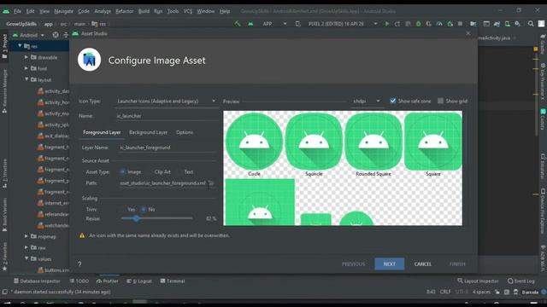Browse for path using folder icon
The width and height of the screenshot is (547, 307).
tap(211, 183)
